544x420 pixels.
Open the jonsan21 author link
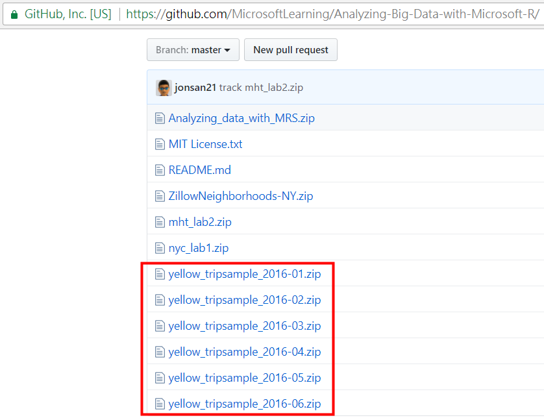(x=195, y=88)
